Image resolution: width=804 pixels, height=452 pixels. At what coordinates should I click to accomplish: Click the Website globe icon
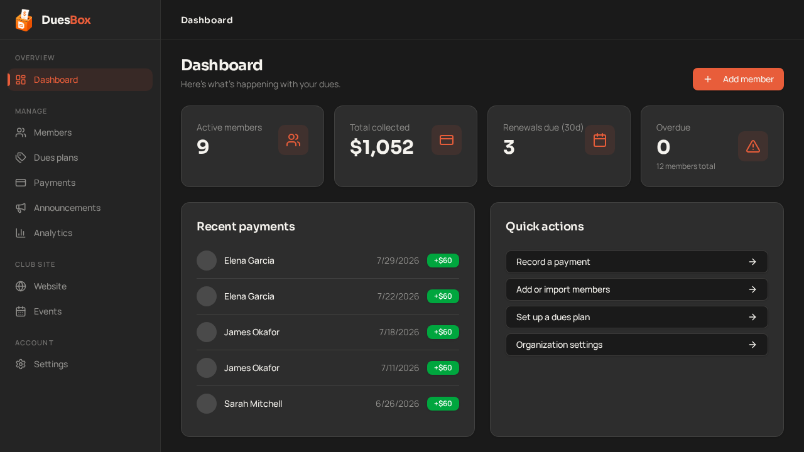pos(21,286)
